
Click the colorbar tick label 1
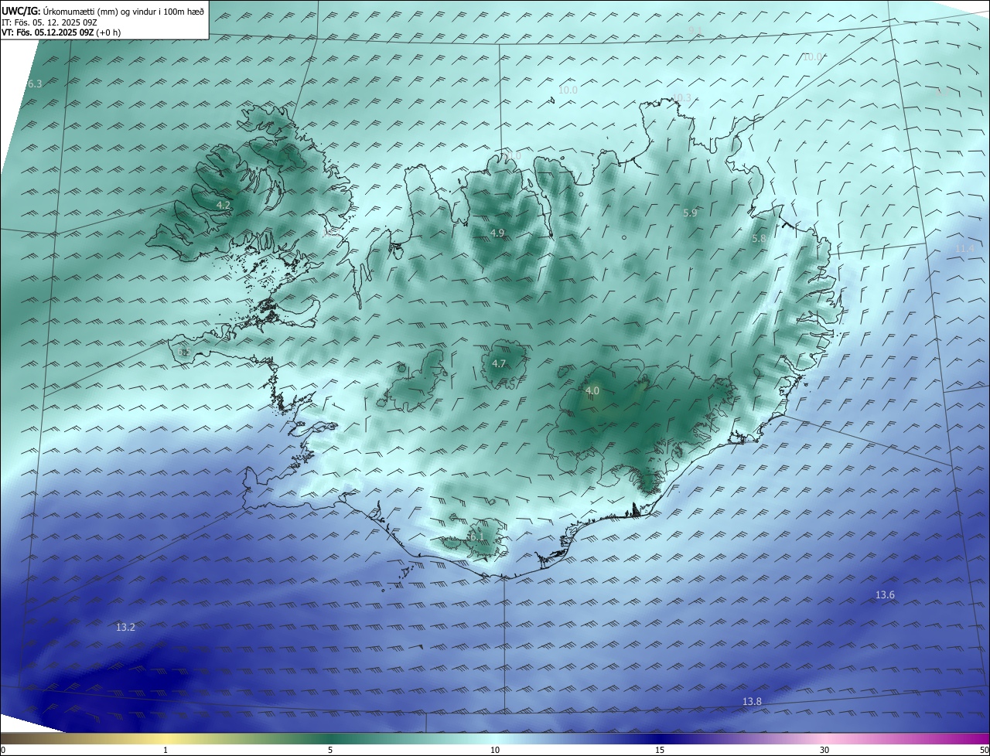click(166, 750)
